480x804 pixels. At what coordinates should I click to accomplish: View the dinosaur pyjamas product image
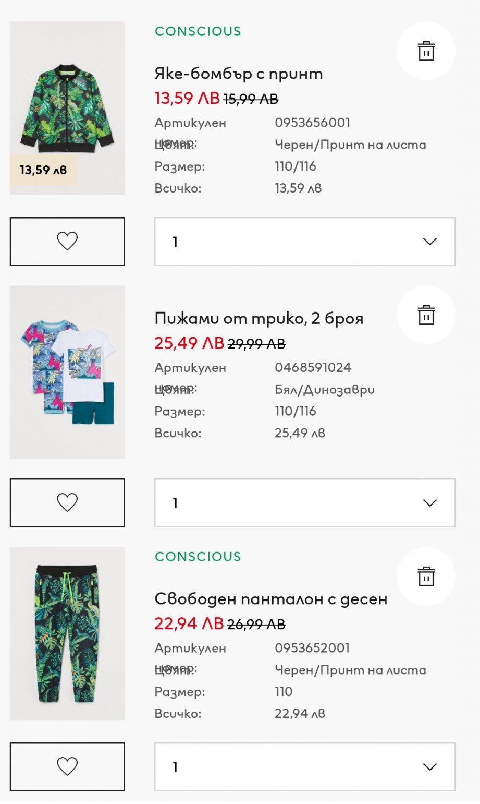[67, 371]
